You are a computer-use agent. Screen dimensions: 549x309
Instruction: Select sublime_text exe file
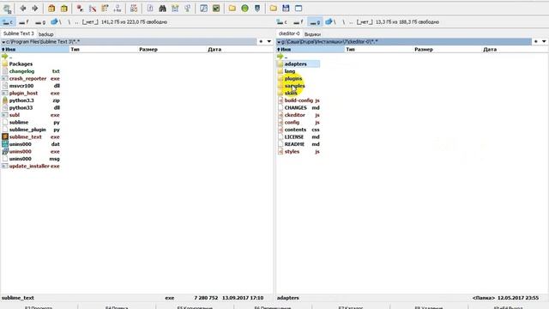click(31, 137)
